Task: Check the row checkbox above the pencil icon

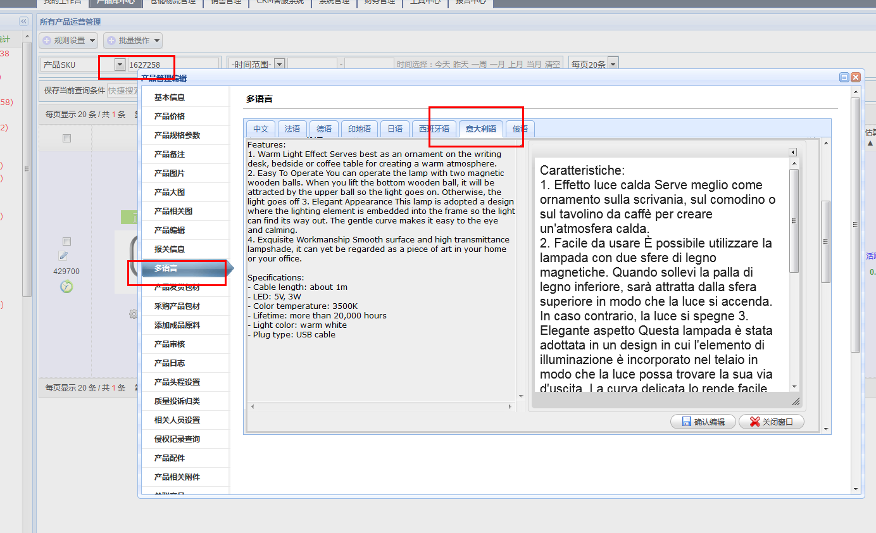Action: coord(66,242)
